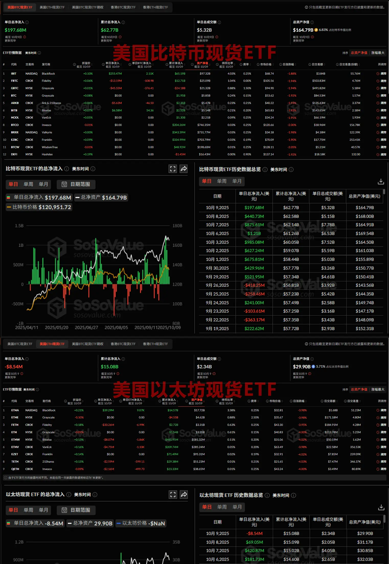Select 单日 in the Bitcoin inflow chart
The height and width of the screenshot is (564, 389).
[x=13, y=184]
